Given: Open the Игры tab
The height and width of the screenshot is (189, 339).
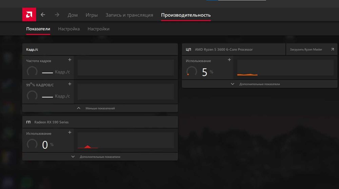Looking at the screenshot, I should coord(92,15).
